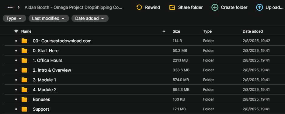Click the date added cell in Support row
Viewport: 285px width, 114px height.
click(x=256, y=109)
